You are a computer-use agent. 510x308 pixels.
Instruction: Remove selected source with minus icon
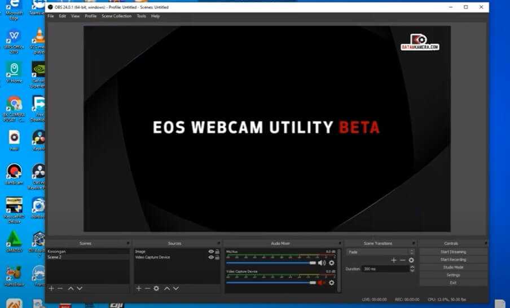(147, 288)
